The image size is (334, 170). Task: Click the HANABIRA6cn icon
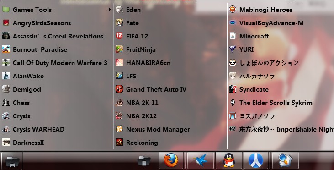[x=119, y=63]
